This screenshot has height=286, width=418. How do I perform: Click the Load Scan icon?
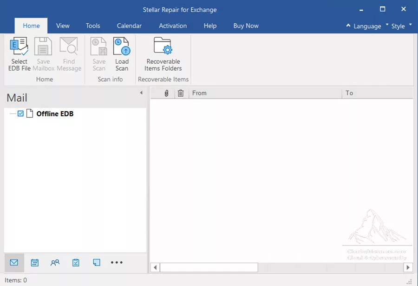click(x=122, y=47)
